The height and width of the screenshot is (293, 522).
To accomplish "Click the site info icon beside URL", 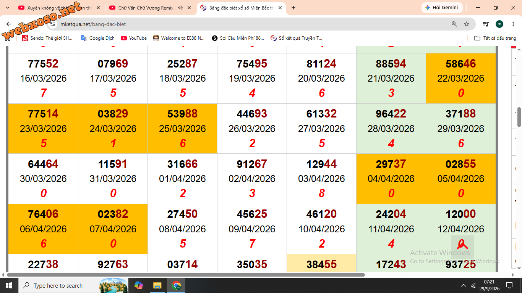I will 53,24.
